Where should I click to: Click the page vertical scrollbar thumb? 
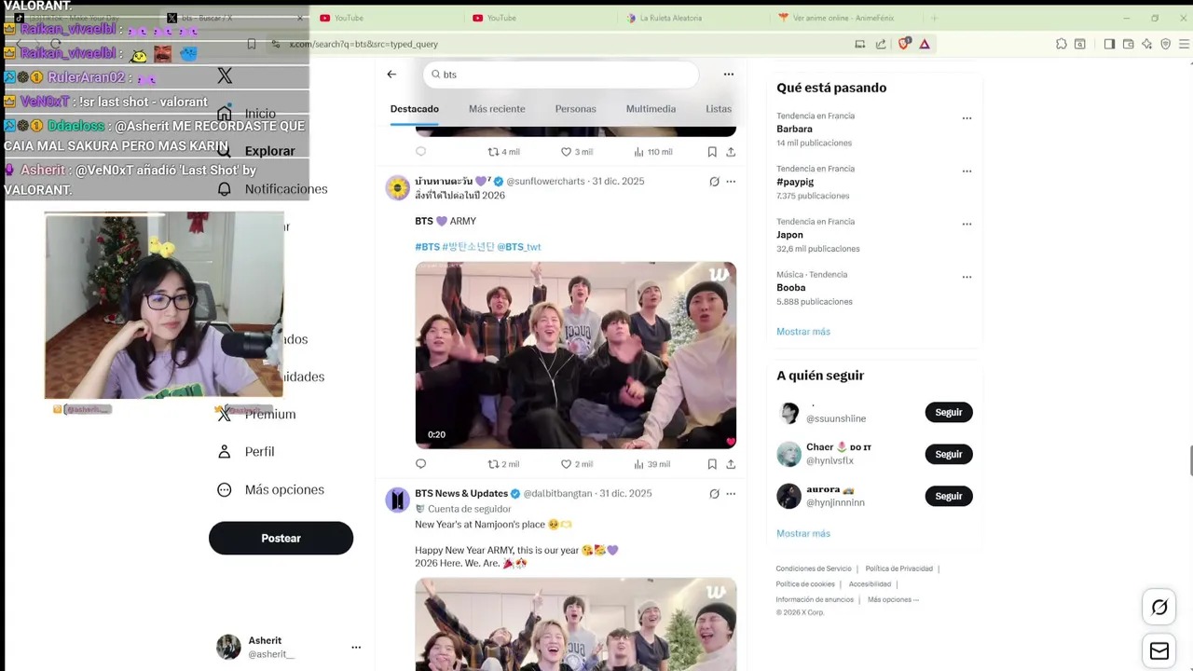click(x=1189, y=461)
